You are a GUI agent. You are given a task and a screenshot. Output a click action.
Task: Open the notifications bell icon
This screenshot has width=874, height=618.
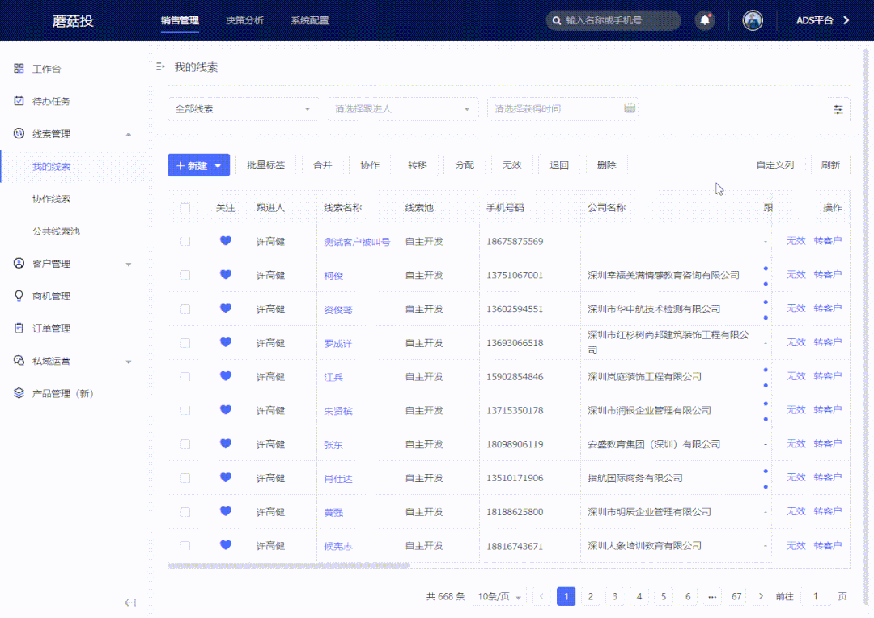[705, 19]
